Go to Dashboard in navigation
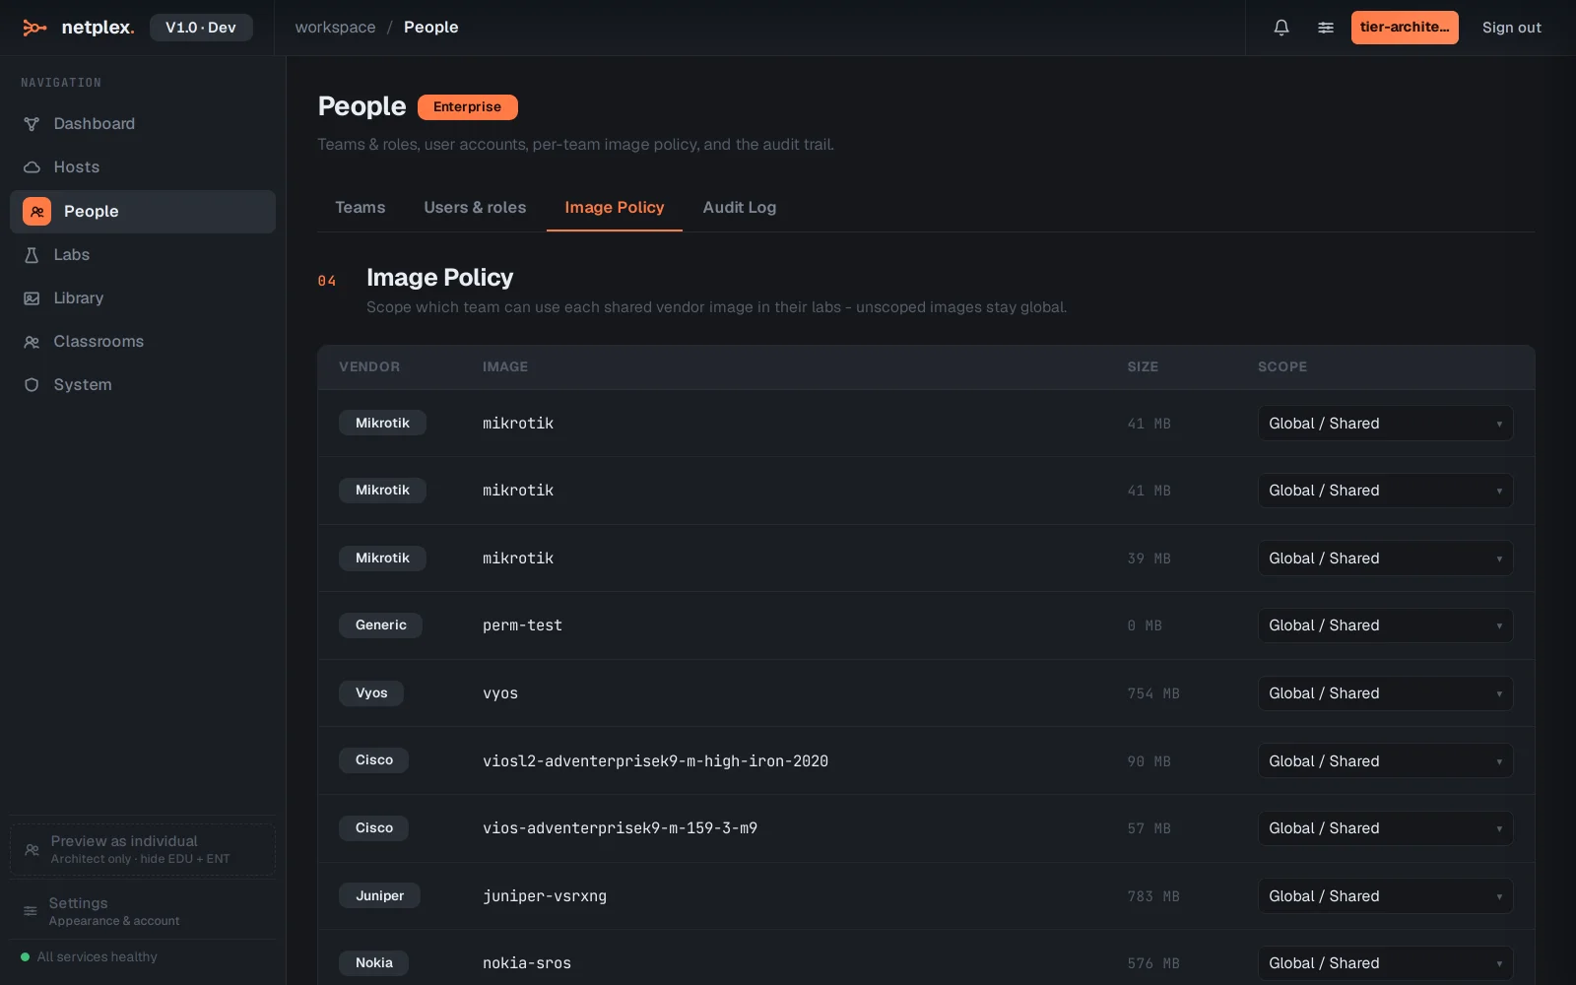 tap(143, 124)
